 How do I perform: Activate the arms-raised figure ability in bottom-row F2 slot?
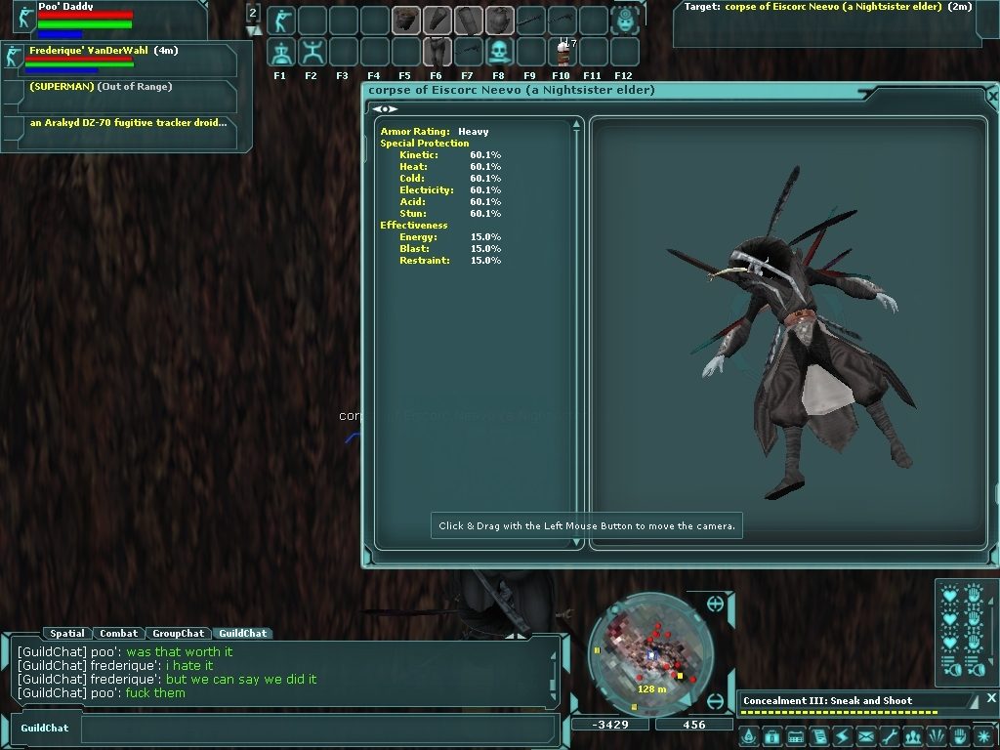pos(312,52)
